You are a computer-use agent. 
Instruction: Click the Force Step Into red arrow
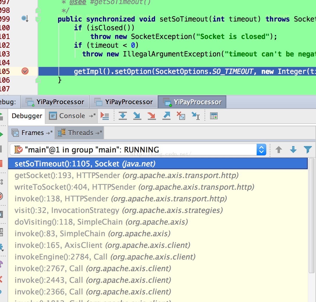tap(151, 116)
